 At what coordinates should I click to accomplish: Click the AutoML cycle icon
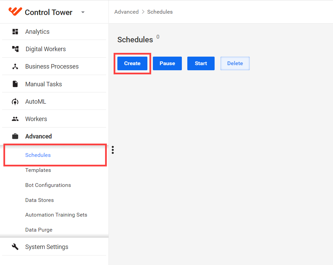tap(15, 102)
